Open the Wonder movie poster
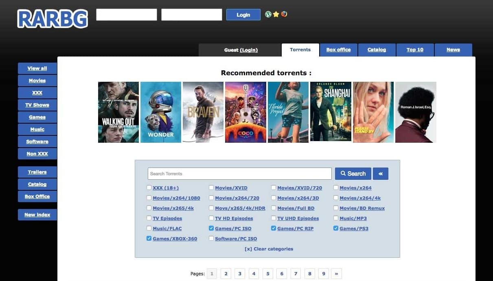This screenshot has width=493, height=281. (x=161, y=112)
